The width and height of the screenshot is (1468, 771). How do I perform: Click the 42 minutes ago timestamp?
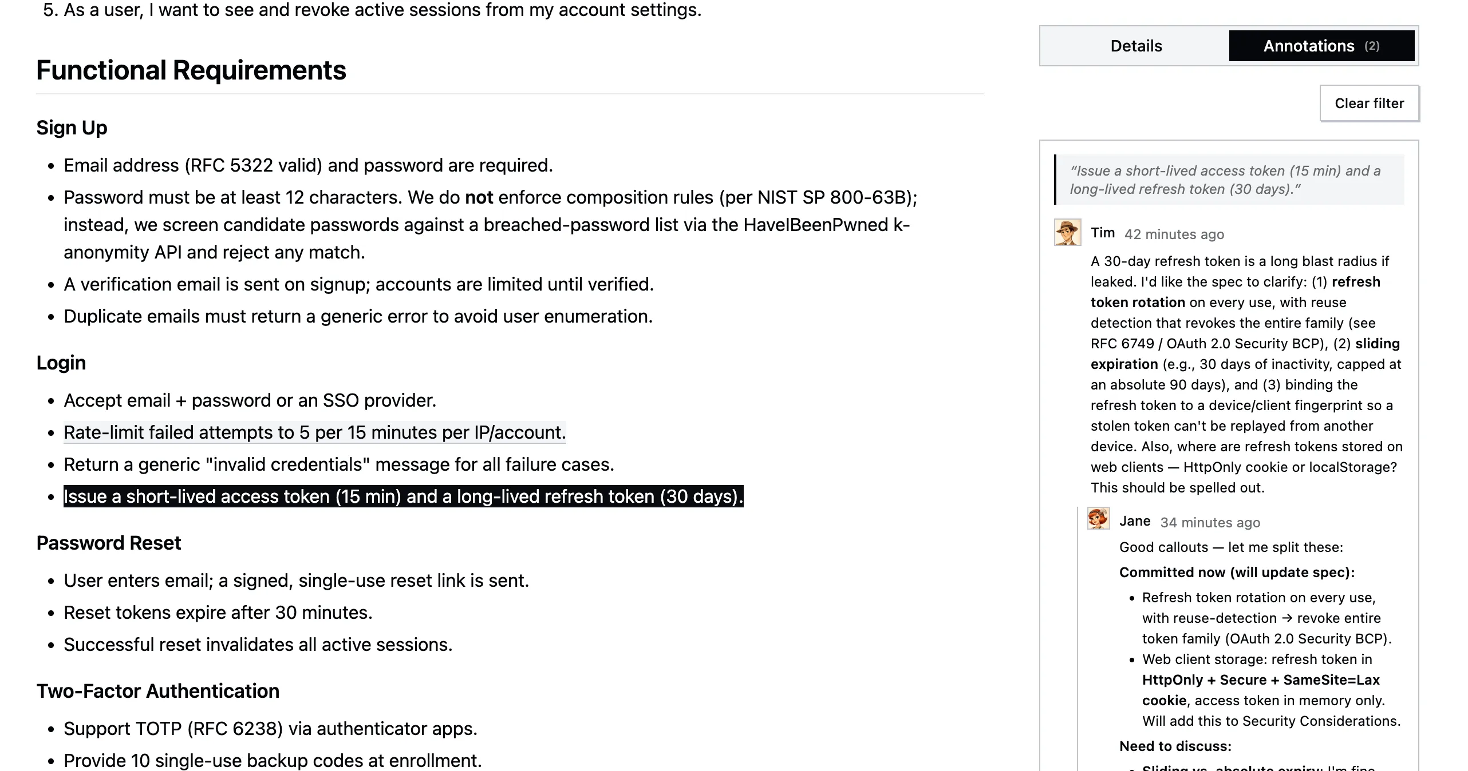pyautogui.click(x=1174, y=234)
